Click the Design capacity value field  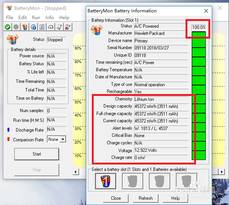162,106
